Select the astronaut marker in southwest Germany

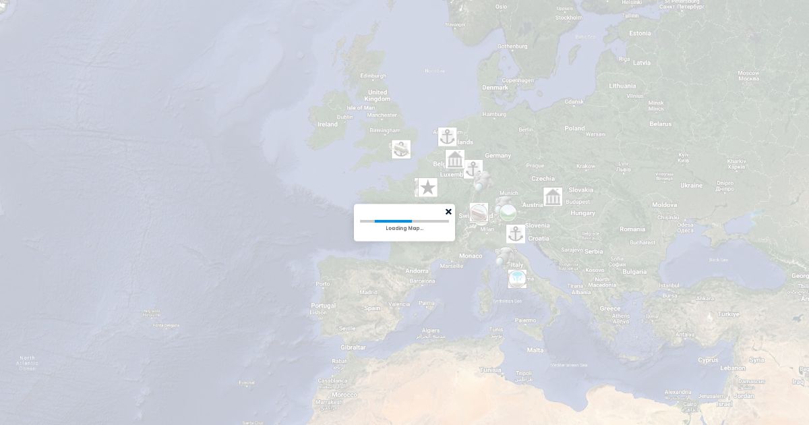pos(482,181)
